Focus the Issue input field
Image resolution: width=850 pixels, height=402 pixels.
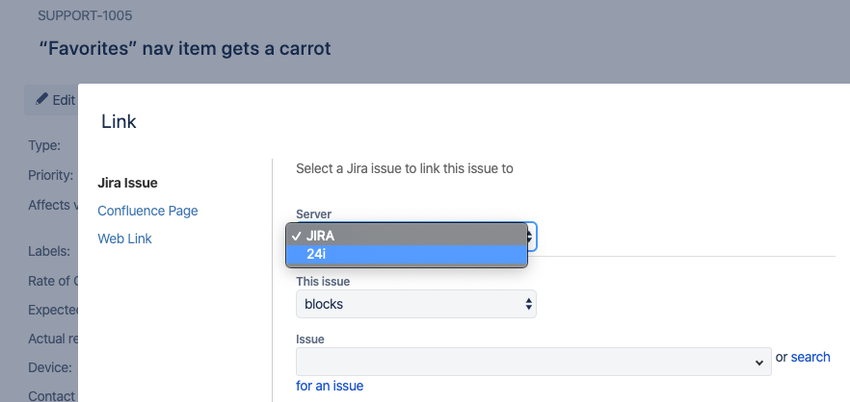tap(534, 362)
